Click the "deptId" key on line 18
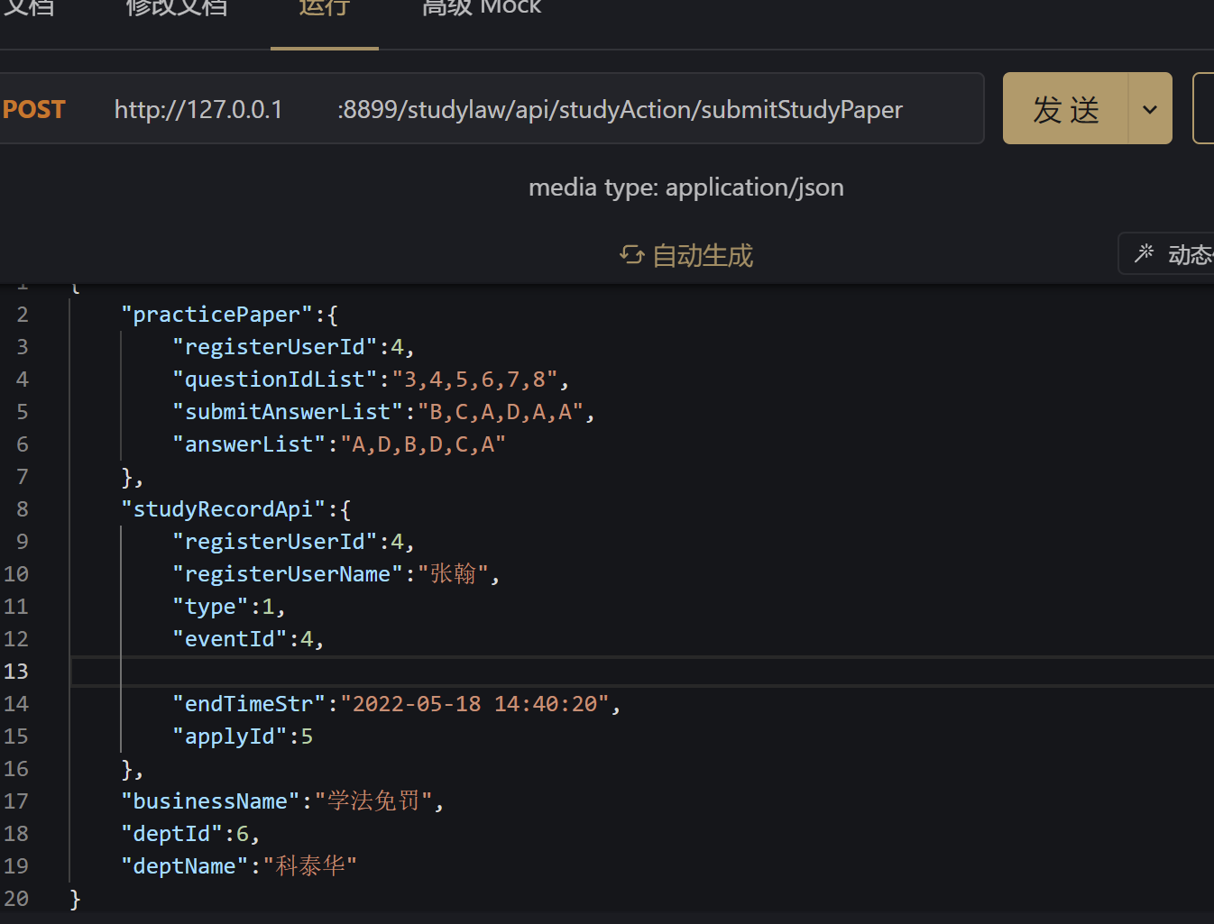This screenshot has width=1214, height=924. click(x=171, y=834)
